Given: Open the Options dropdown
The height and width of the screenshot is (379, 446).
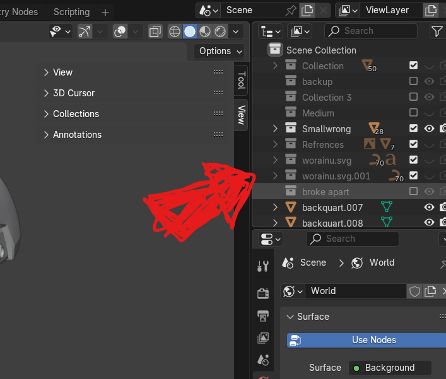Looking at the screenshot, I should coord(219,52).
